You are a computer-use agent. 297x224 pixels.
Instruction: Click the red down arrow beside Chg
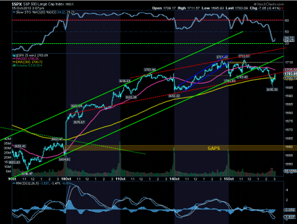[283, 9]
